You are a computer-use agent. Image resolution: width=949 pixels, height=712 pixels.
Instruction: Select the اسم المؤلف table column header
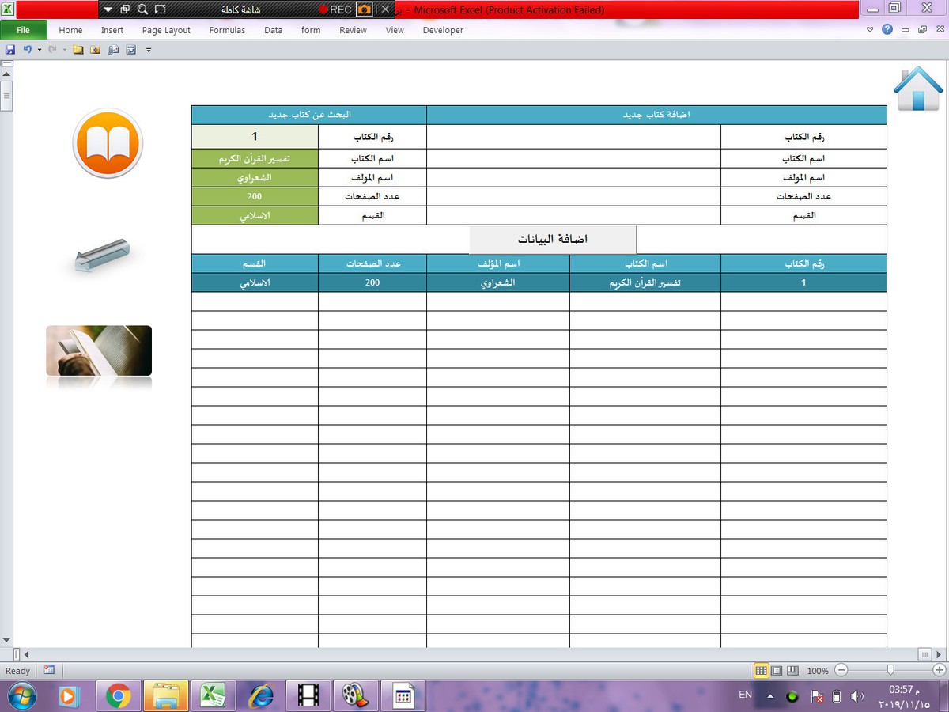coord(498,263)
